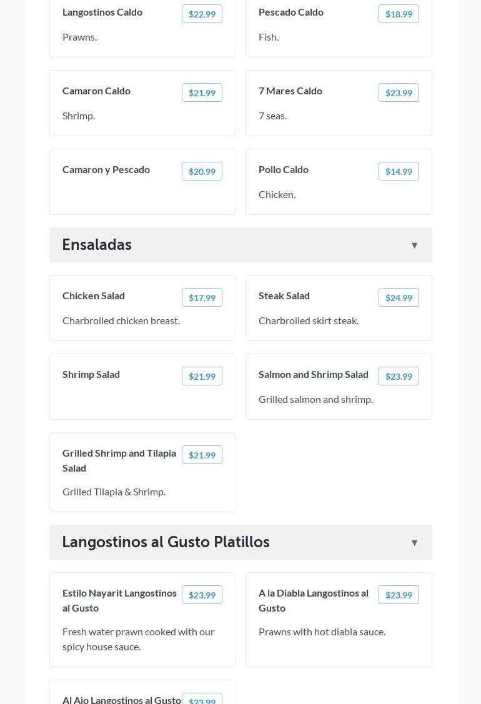Select Pollo Caldo $14.99 price button
481x704 pixels.
pos(399,171)
